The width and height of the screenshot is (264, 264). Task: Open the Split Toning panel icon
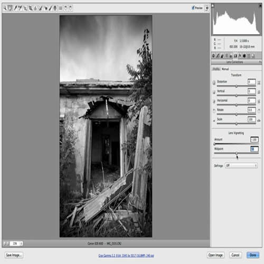[231, 56]
